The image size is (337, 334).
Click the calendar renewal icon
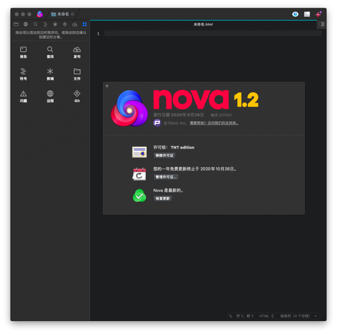pos(139,174)
